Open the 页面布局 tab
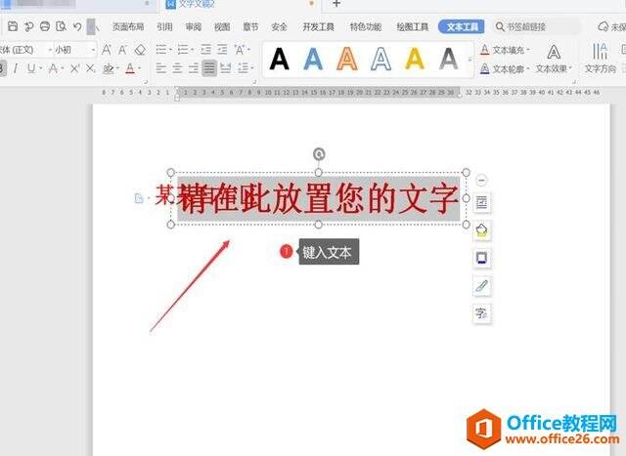 128,26
